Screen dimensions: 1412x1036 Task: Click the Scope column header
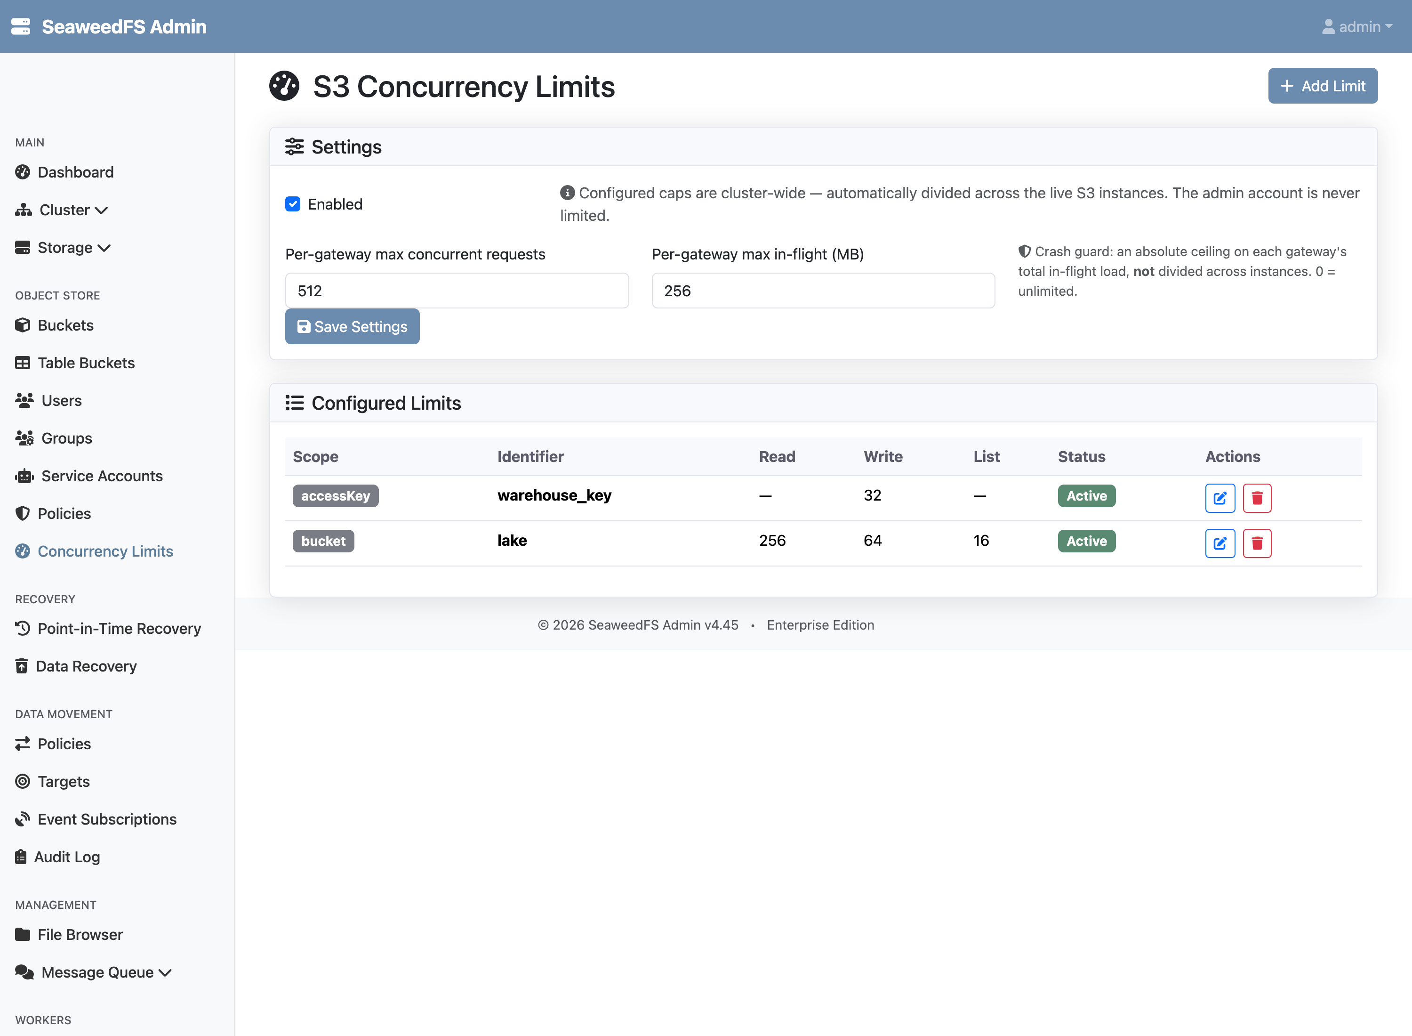(x=315, y=456)
